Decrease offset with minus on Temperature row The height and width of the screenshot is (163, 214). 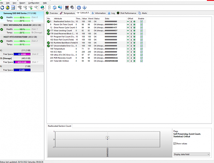(x=128, y=49)
